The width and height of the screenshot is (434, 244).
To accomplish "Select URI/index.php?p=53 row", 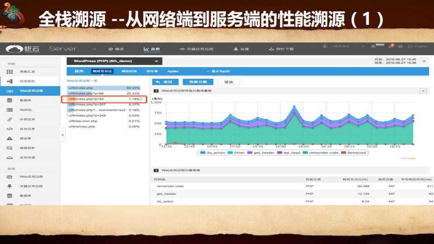I will point(104,99).
